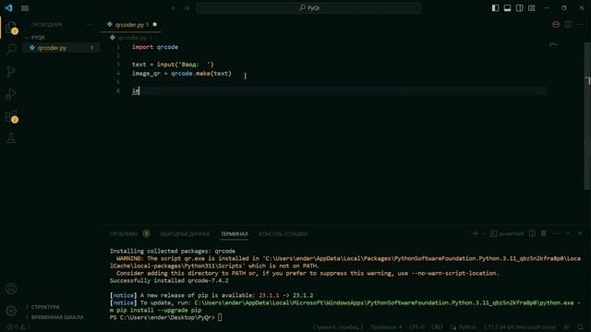Change UTF-8 file encoding
The image size is (591, 332).
click(416, 327)
